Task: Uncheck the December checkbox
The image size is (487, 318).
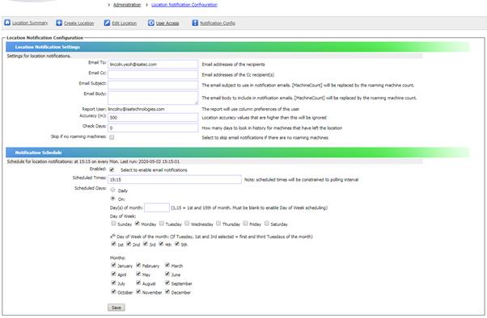Action: point(167,291)
